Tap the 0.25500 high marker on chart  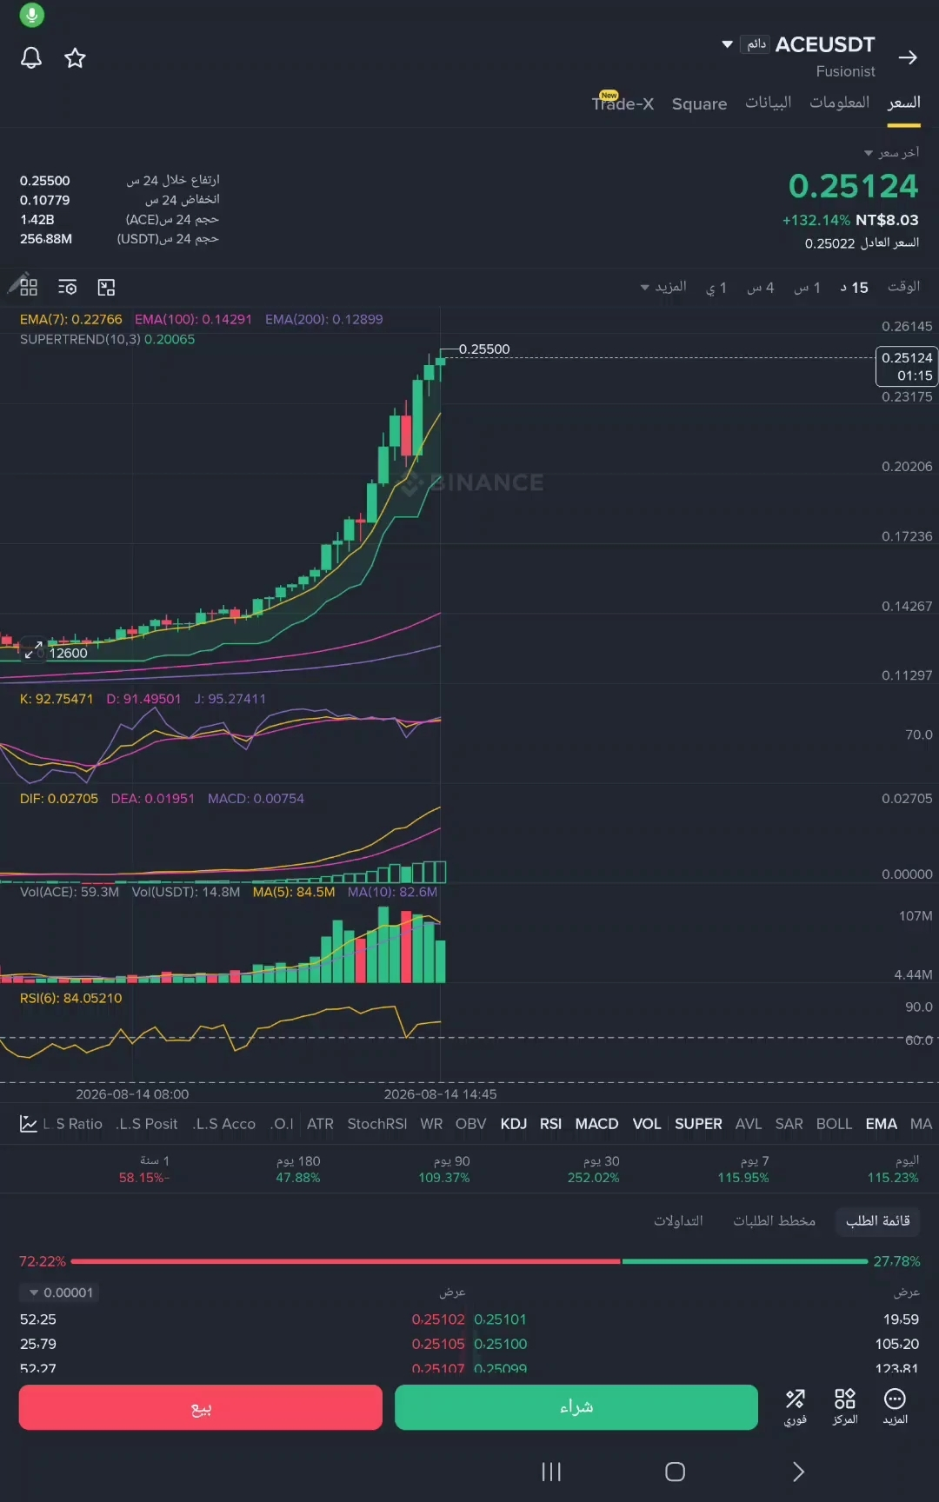coord(484,349)
